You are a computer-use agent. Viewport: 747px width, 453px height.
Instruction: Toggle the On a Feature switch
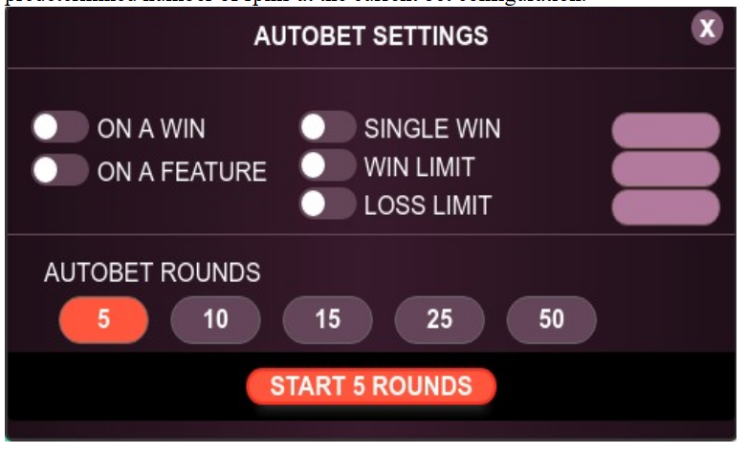click(x=59, y=171)
